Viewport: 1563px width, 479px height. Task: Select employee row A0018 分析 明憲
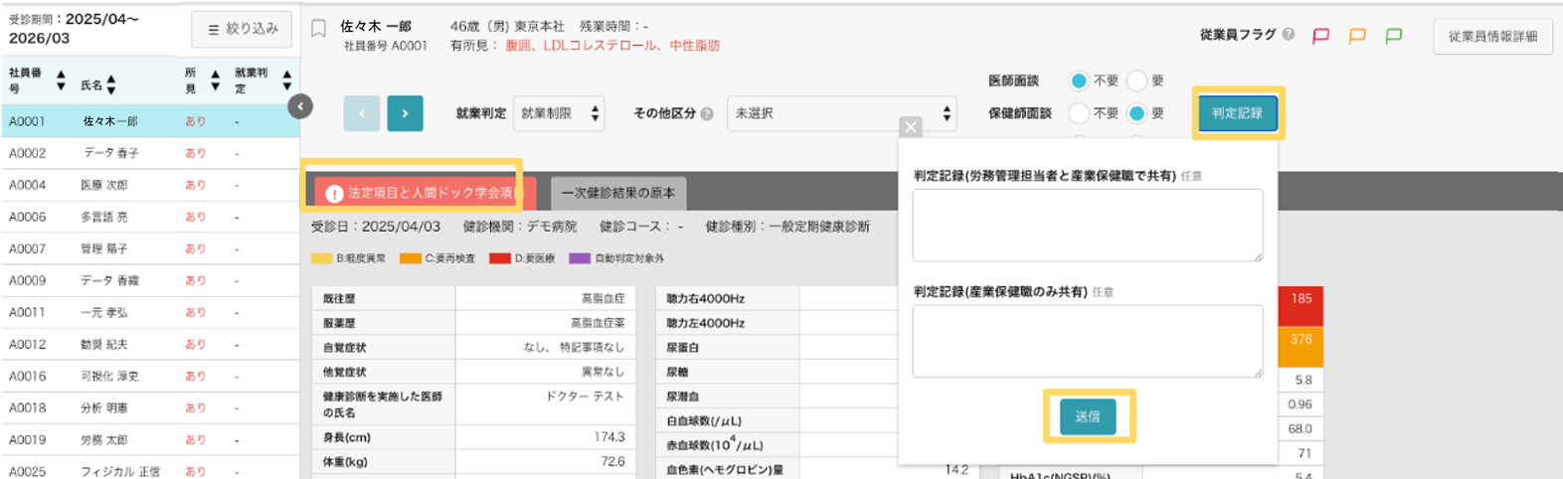pyautogui.click(x=149, y=407)
